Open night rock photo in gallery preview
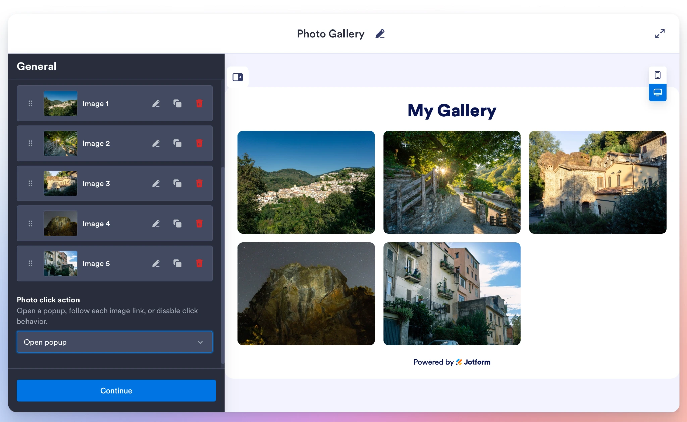The width and height of the screenshot is (687, 422). (306, 294)
